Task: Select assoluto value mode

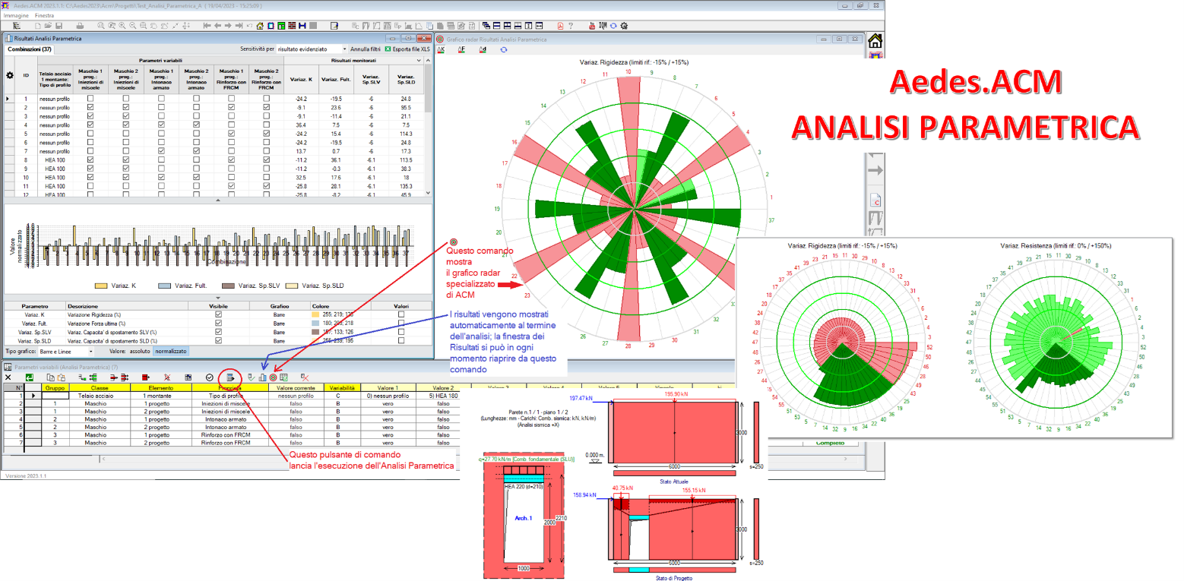Action: pos(140,352)
